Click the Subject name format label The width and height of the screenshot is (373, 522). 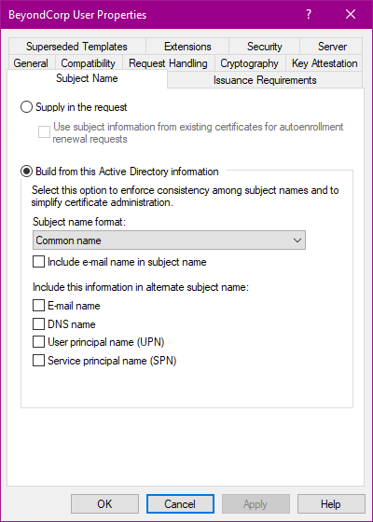coord(79,222)
